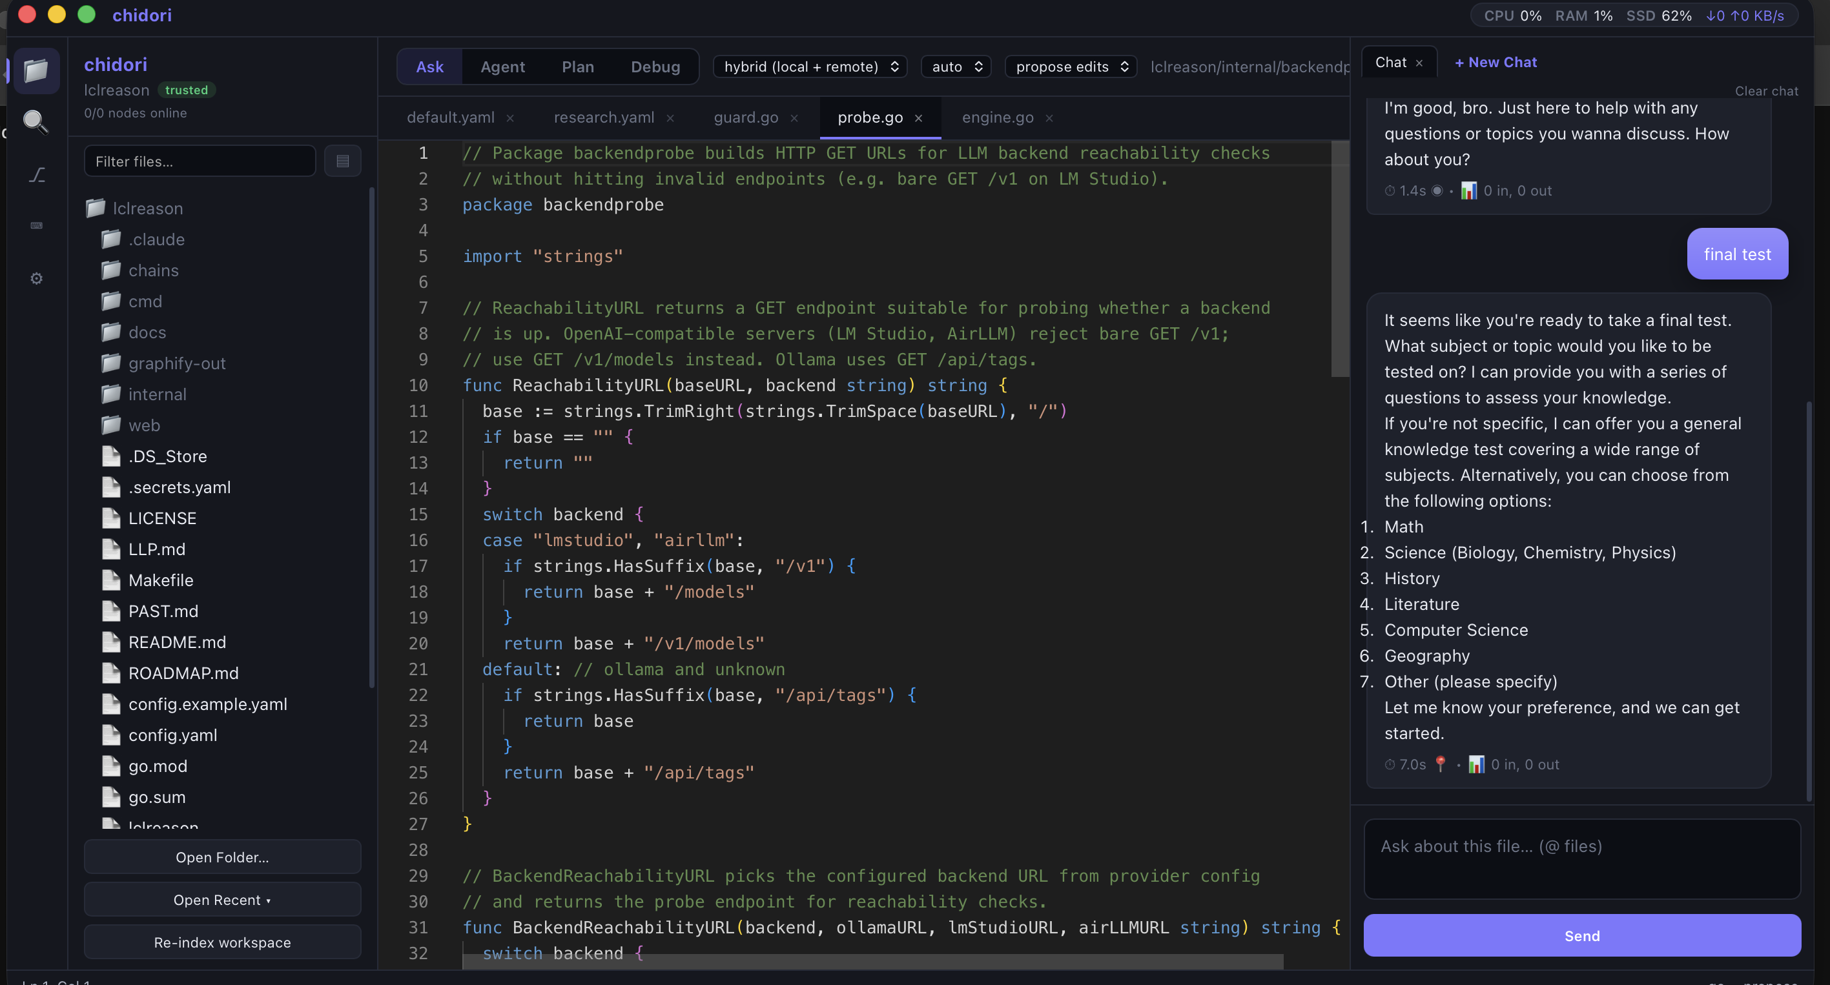Click the .DS_Store file icon

coord(111,456)
